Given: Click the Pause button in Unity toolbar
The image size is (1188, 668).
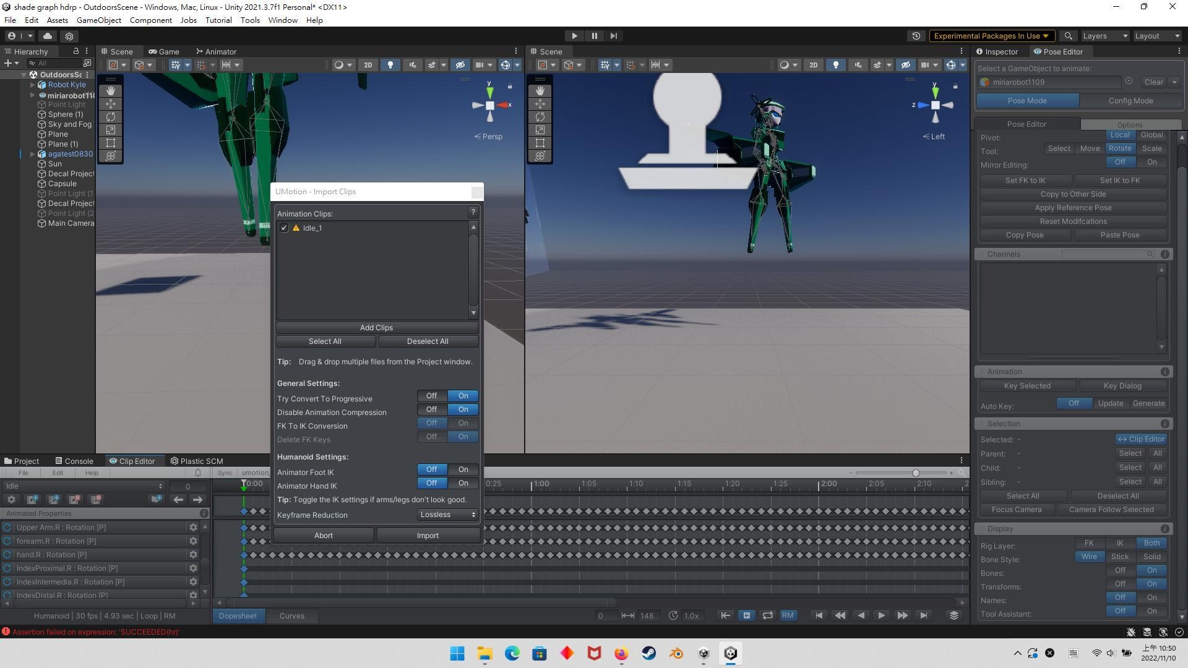Looking at the screenshot, I should (594, 36).
